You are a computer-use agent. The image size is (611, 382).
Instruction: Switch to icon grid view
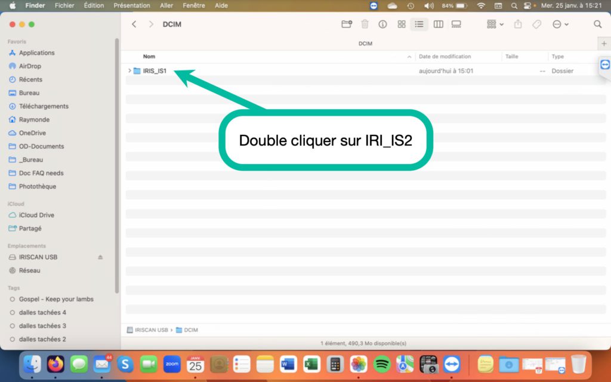[402, 24]
